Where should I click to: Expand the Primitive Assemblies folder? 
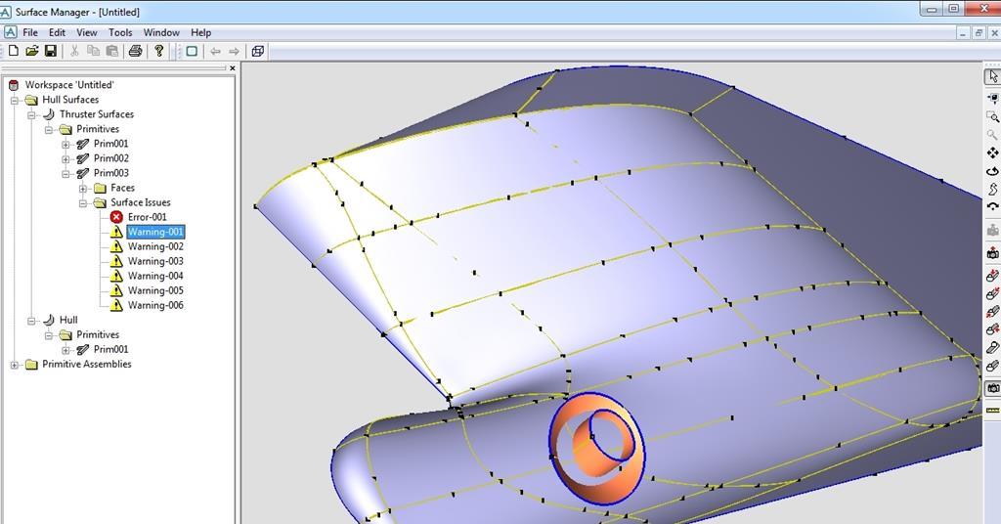click(15, 365)
